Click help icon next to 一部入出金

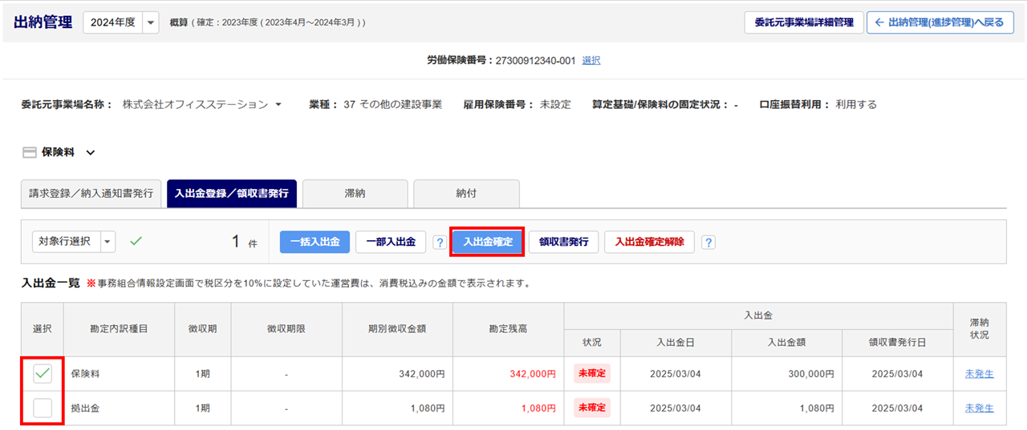(440, 242)
